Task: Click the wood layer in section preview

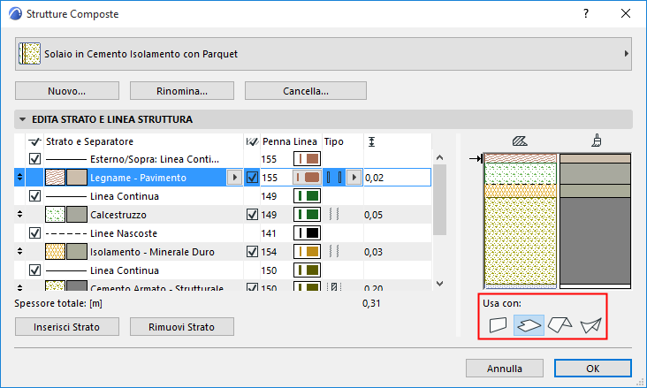Action: [x=521, y=159]
